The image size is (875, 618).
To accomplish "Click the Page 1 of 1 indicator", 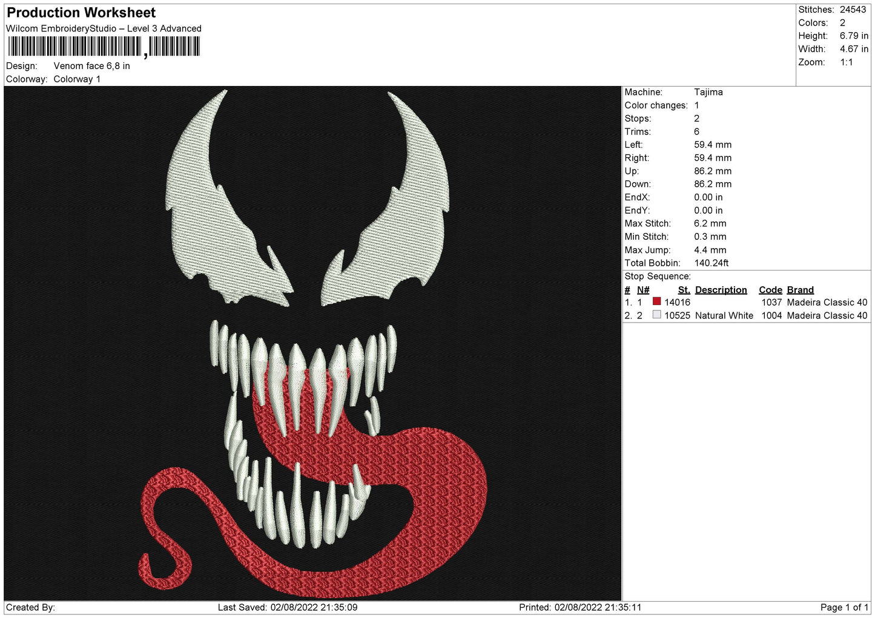I will point(844,607).
